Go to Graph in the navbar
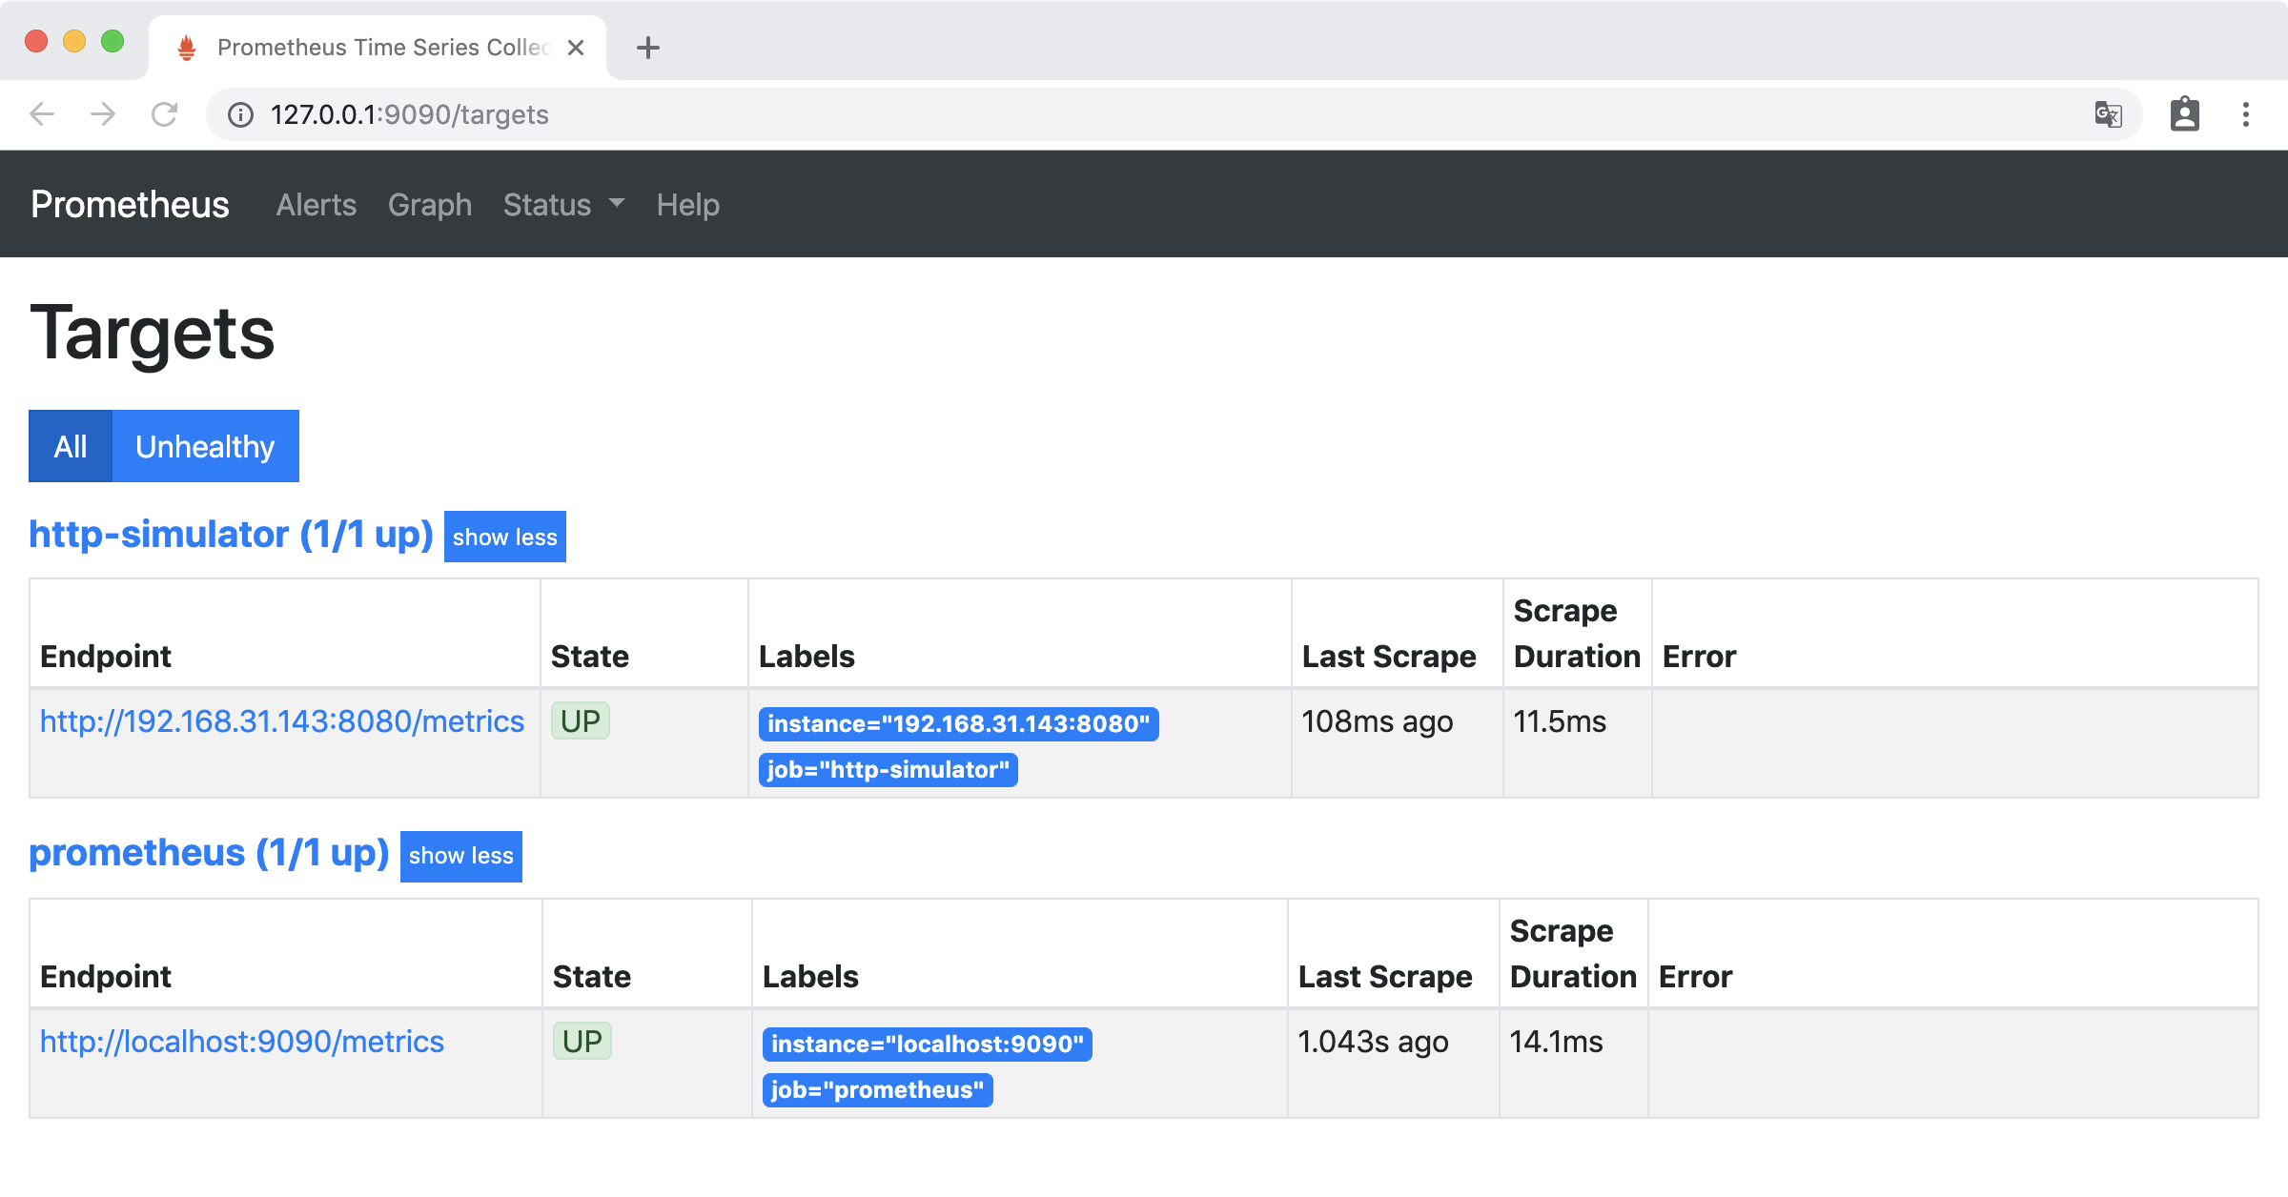Image resolution: width=2288 pixels, height=1197 pixels. pos(429,204)
